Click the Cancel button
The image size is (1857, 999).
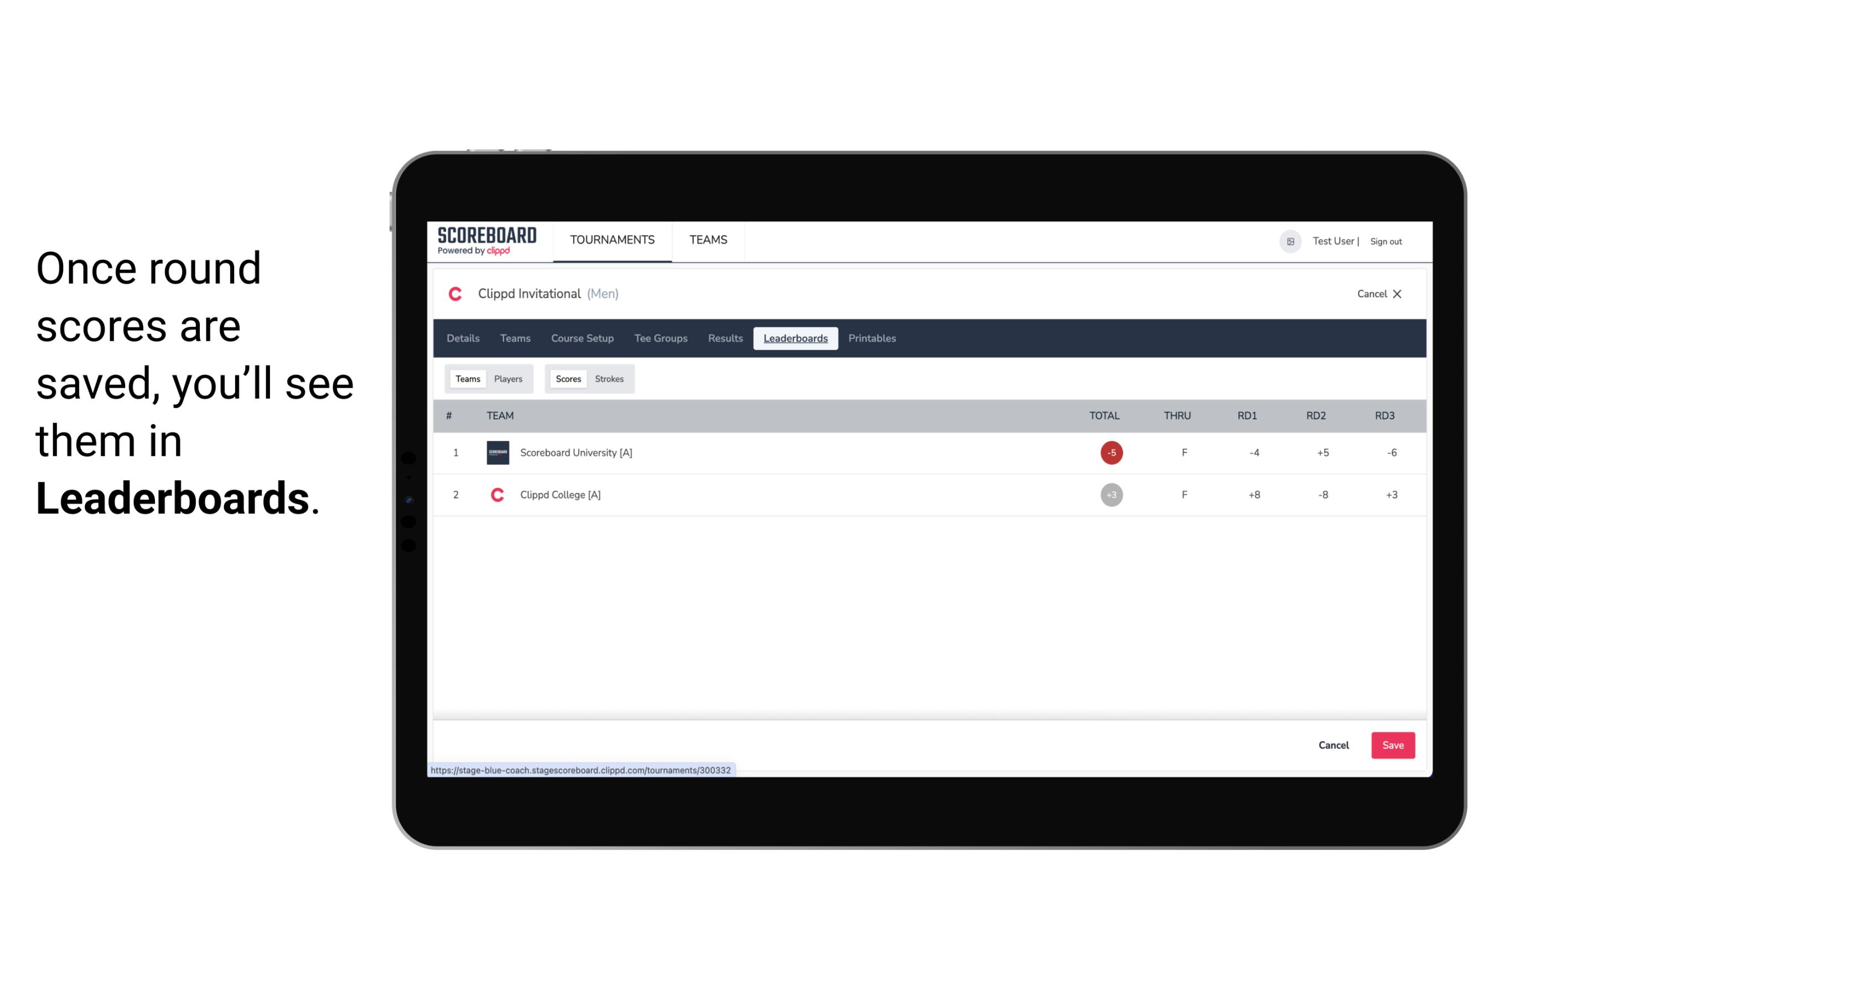[1333, 745]
